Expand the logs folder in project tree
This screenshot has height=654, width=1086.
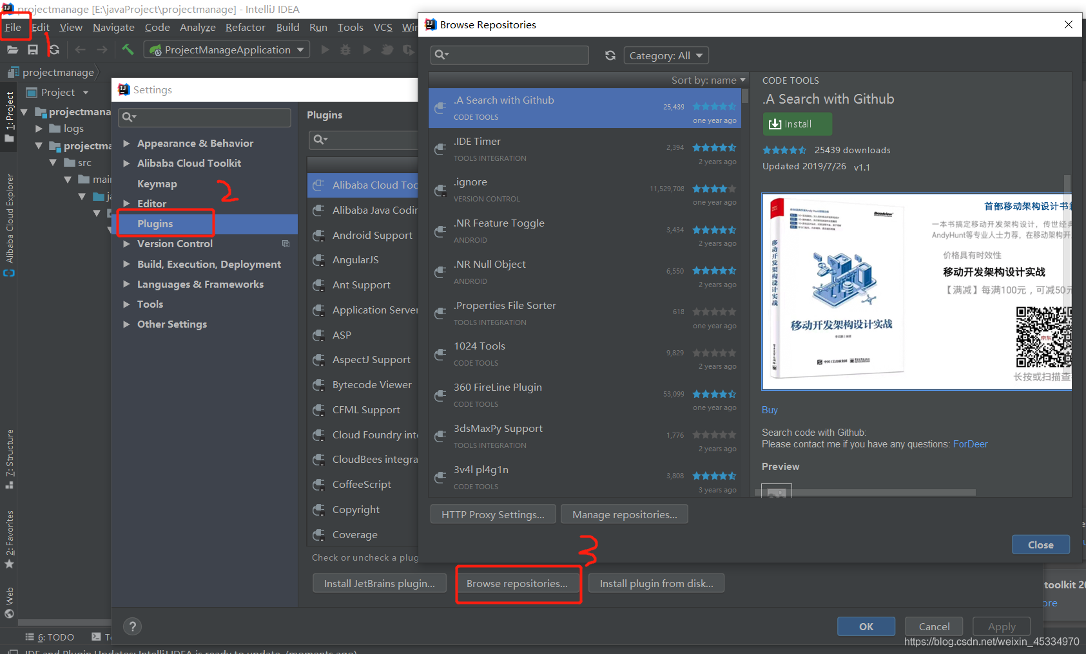pyautogui.click(x=39, y=129)
